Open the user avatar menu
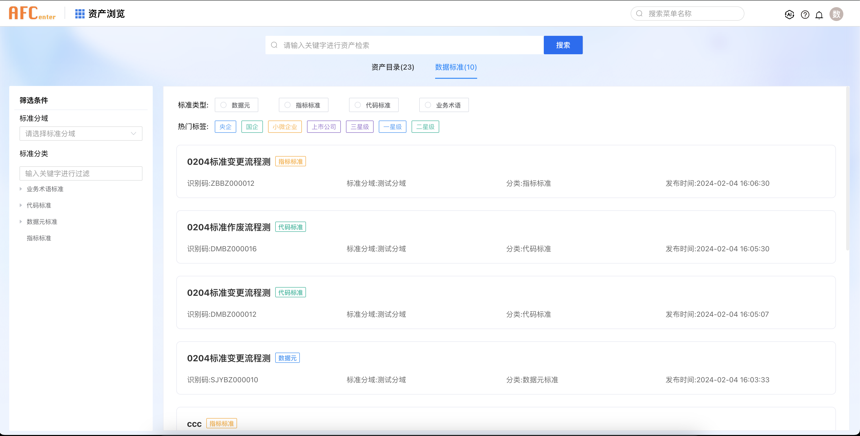 (x=836, y=14)
